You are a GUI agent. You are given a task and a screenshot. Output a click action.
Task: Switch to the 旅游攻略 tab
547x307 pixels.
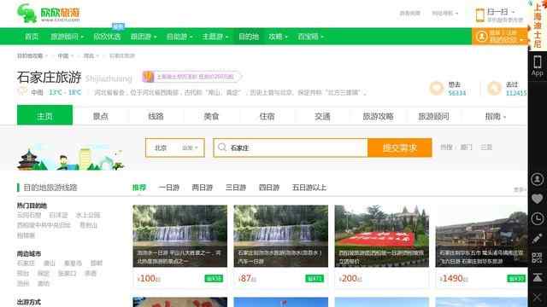[x=378, y=116]
